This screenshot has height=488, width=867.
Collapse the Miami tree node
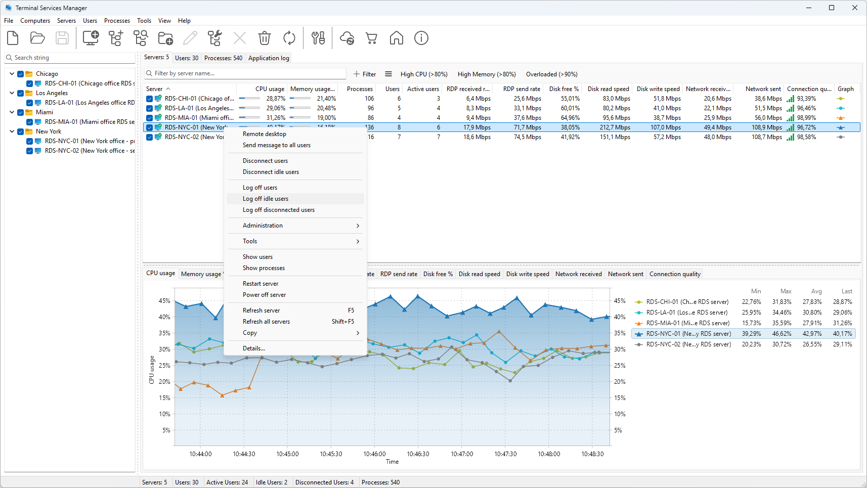point(12,112)
